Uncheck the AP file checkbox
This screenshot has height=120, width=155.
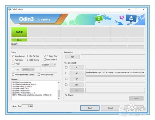tap(66, 73)
